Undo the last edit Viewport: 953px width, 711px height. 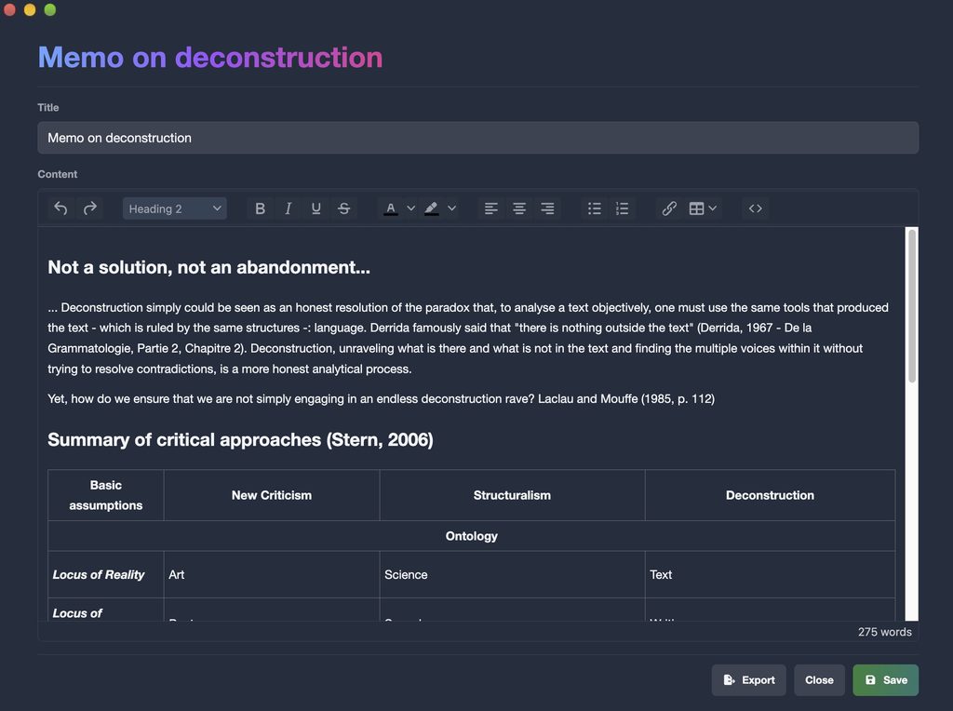tap(60, 208)
